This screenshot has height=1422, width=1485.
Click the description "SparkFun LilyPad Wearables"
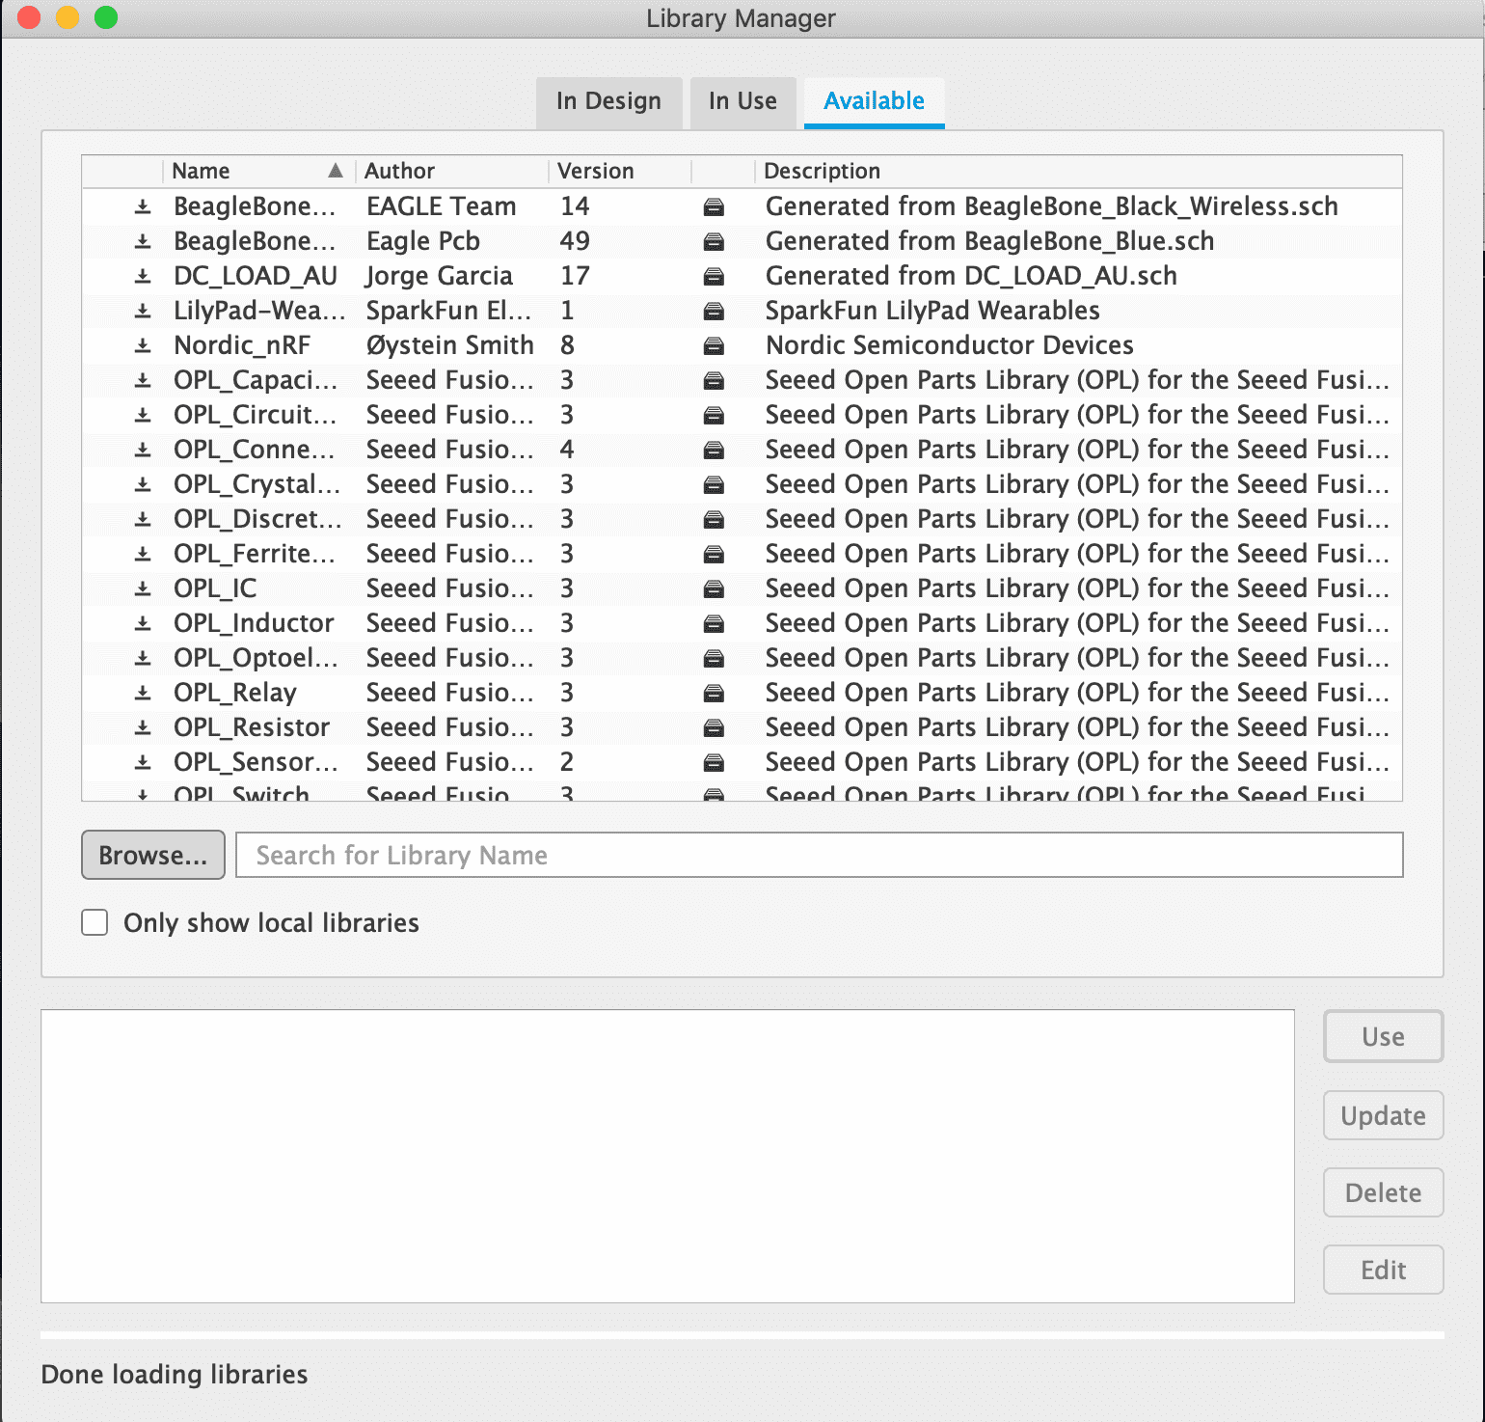coord(932,311)
